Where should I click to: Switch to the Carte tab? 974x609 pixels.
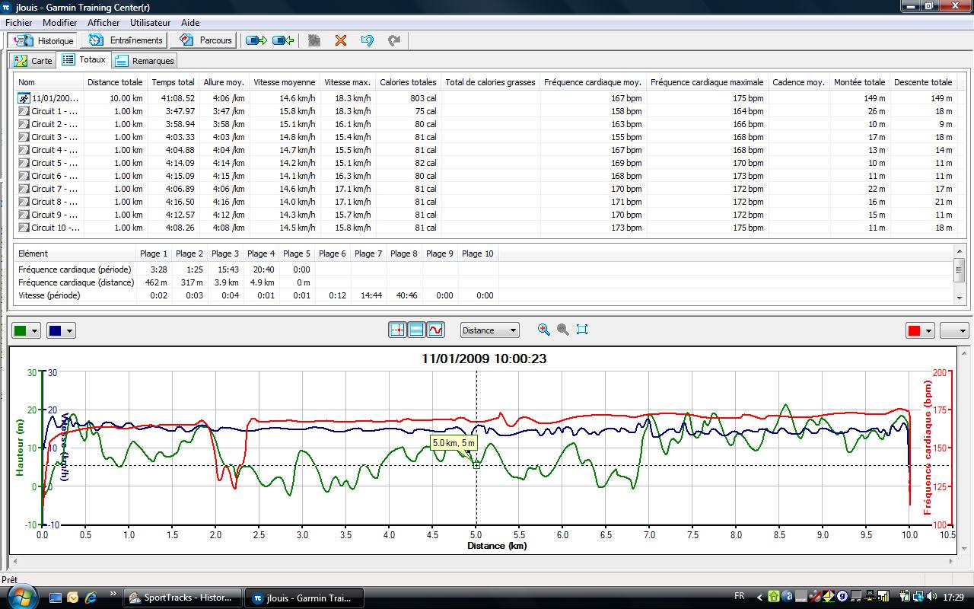pyautogui.click(x=33, y=61)
